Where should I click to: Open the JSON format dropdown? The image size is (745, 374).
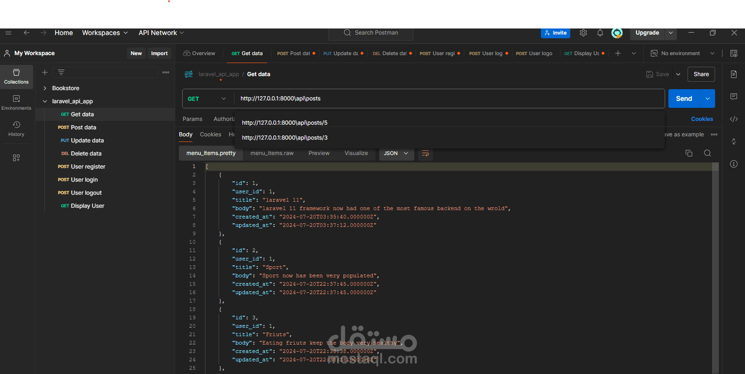[396, 153]
